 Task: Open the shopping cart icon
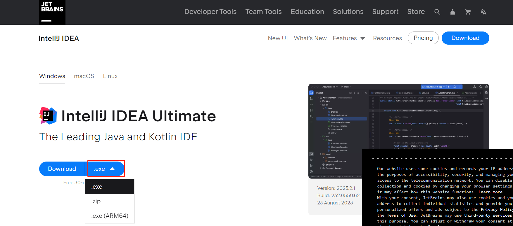click(468, 12)
